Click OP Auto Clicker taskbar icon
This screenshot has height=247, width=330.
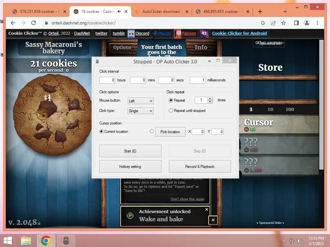(x=66, y=241)
